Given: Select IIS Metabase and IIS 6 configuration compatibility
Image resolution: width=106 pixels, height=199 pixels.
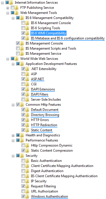Looking at the screenshot, I should point(68,38).
